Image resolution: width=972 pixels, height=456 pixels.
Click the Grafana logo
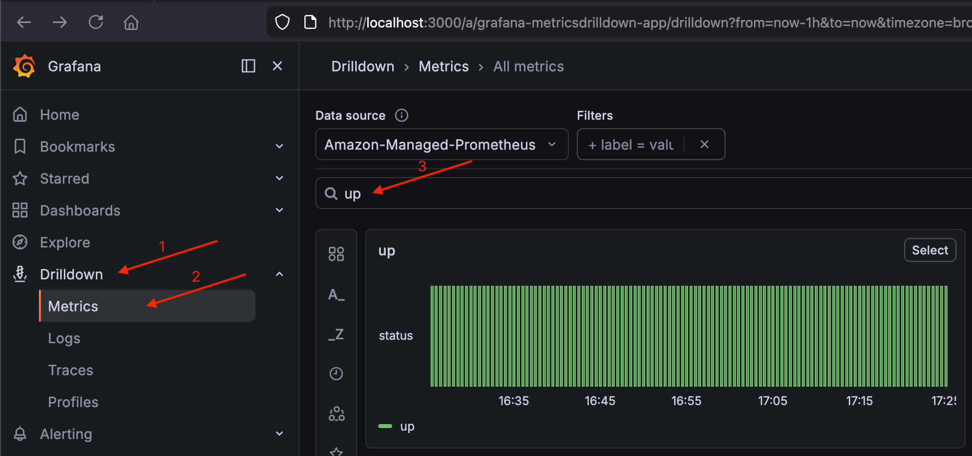24,66
